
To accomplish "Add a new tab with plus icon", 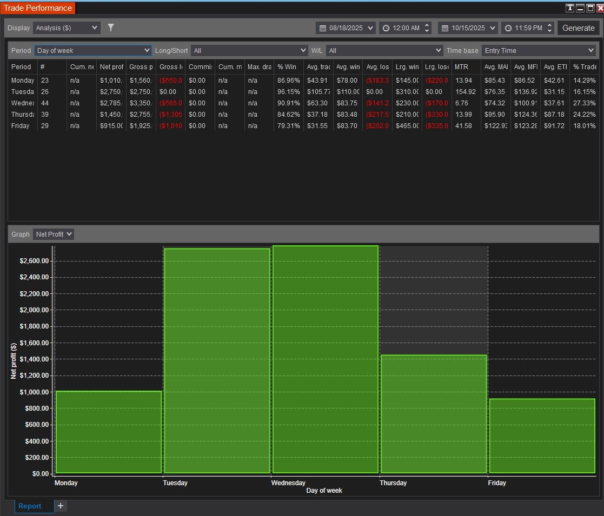I will point(61,506).
